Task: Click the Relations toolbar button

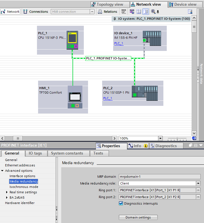Action: click(108, 12)
